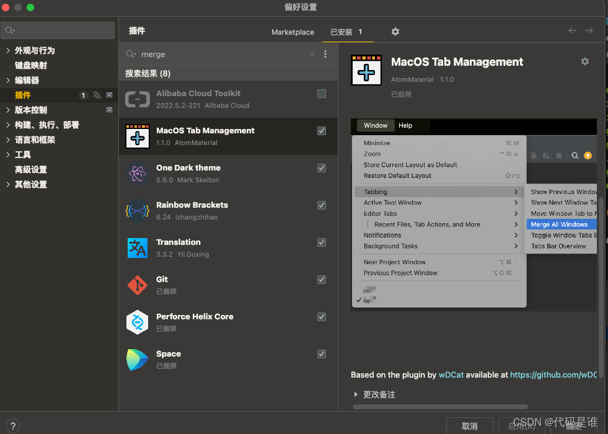This screenshot has width=608, height=434.
Task: Click the Rainbow Brackets plugin icon
Action: click(137, 211)
